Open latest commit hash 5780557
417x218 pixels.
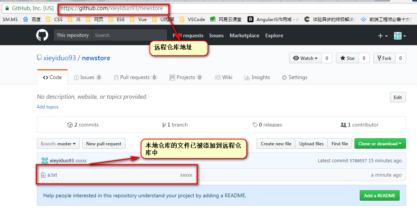point(358,161)
